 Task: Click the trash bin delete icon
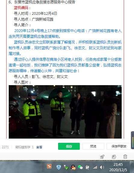click(x=125, y=157)
